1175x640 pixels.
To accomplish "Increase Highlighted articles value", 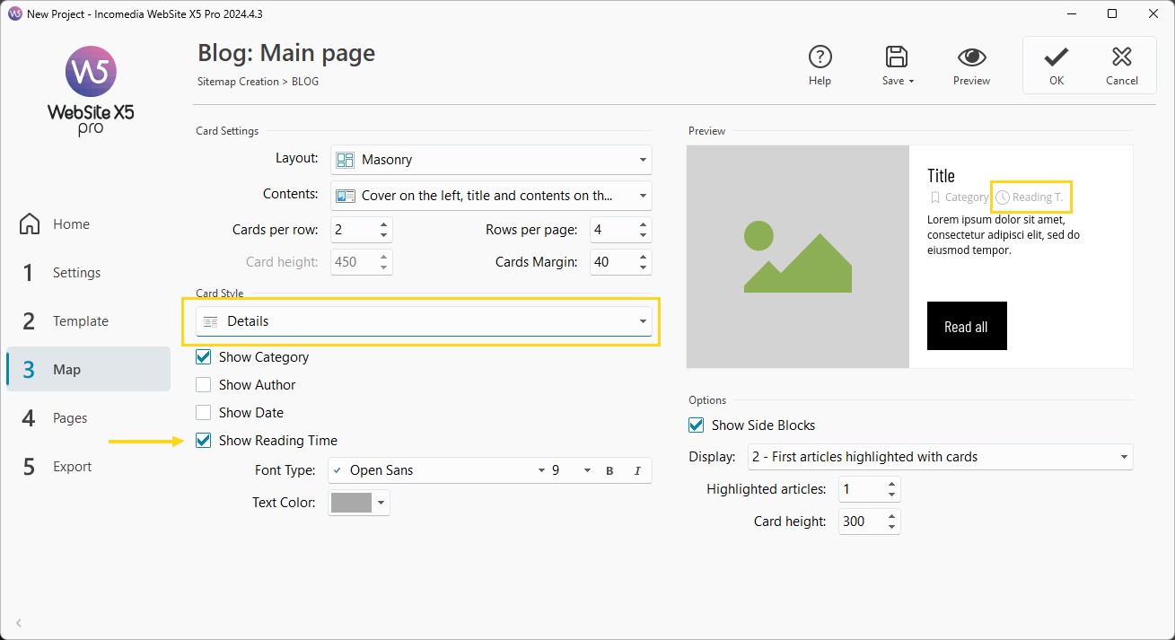I will click(891, 485).
